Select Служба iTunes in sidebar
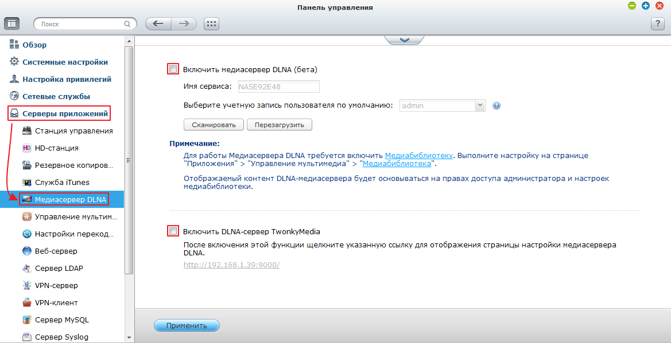 click(62, 183)
